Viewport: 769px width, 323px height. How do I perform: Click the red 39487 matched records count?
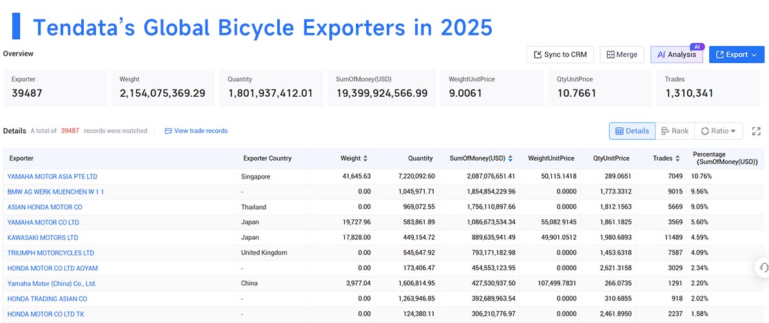(x=70, y=131)
